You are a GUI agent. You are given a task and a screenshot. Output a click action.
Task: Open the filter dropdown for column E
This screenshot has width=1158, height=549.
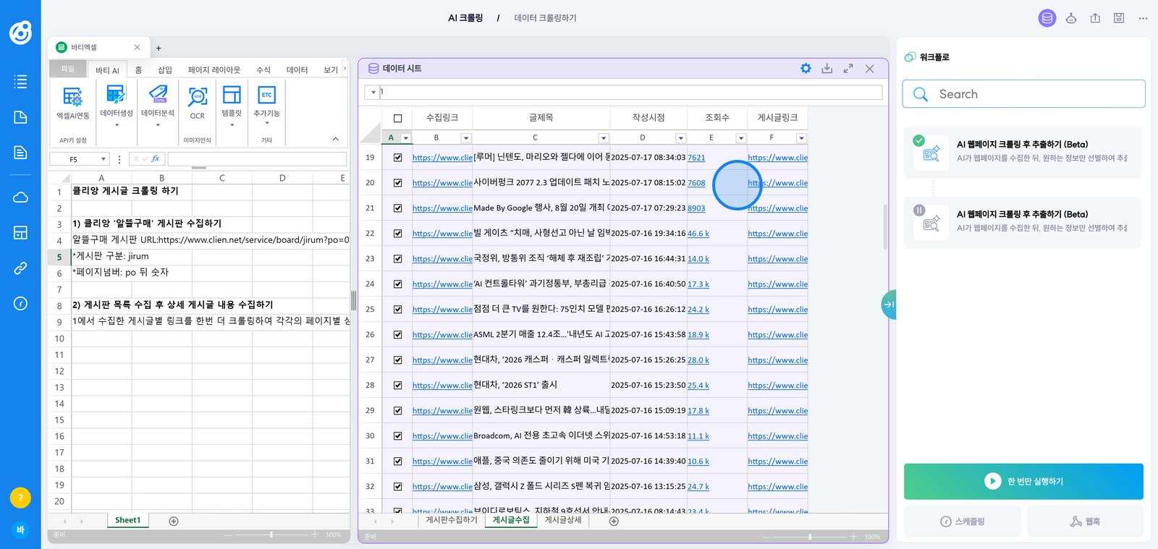tap(740, 138)
